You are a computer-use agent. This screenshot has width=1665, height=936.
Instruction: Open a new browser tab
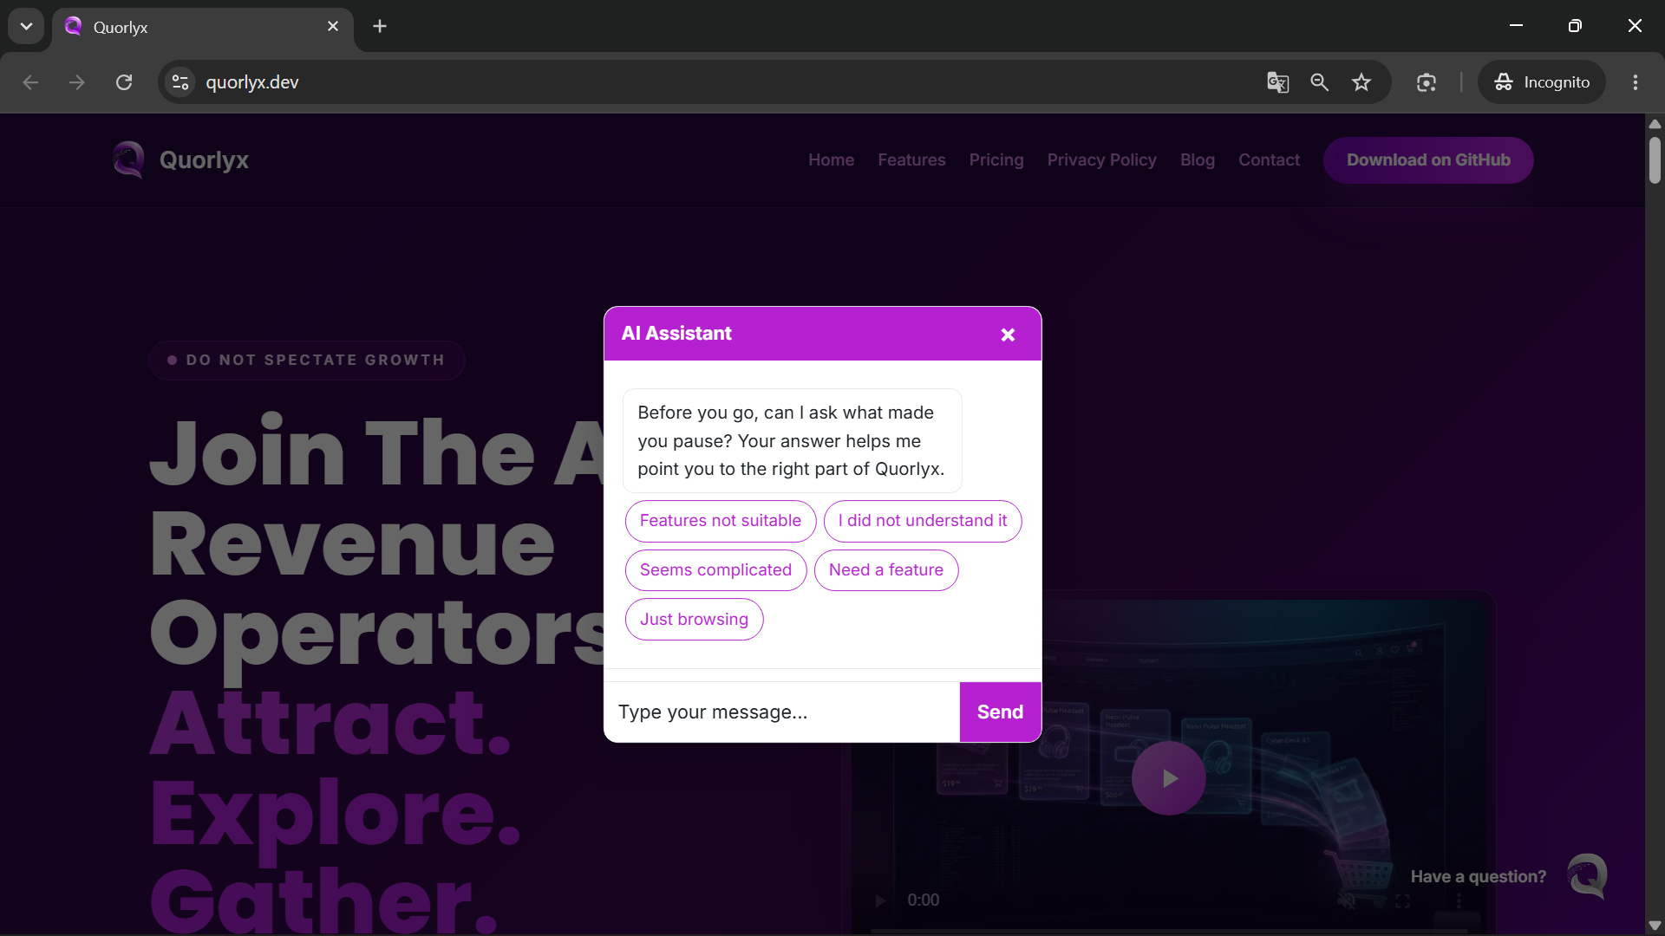coord(380,27)
